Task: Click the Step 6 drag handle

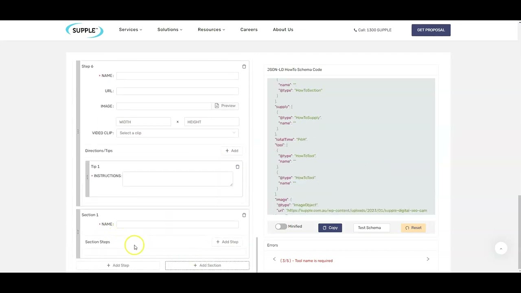Action: 78,131
